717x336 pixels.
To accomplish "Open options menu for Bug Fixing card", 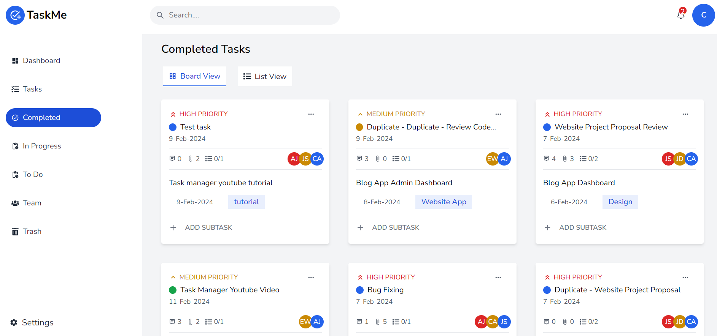I will tap(498, 278).
